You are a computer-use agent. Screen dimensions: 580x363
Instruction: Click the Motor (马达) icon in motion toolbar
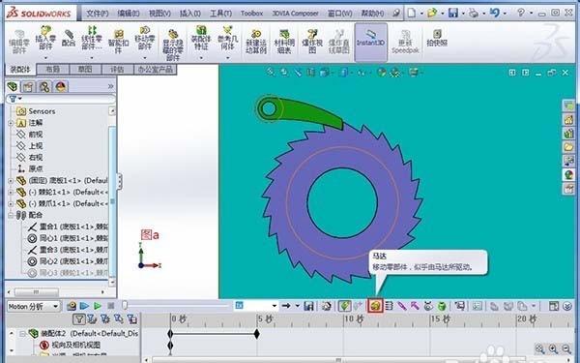coord(375,306)
